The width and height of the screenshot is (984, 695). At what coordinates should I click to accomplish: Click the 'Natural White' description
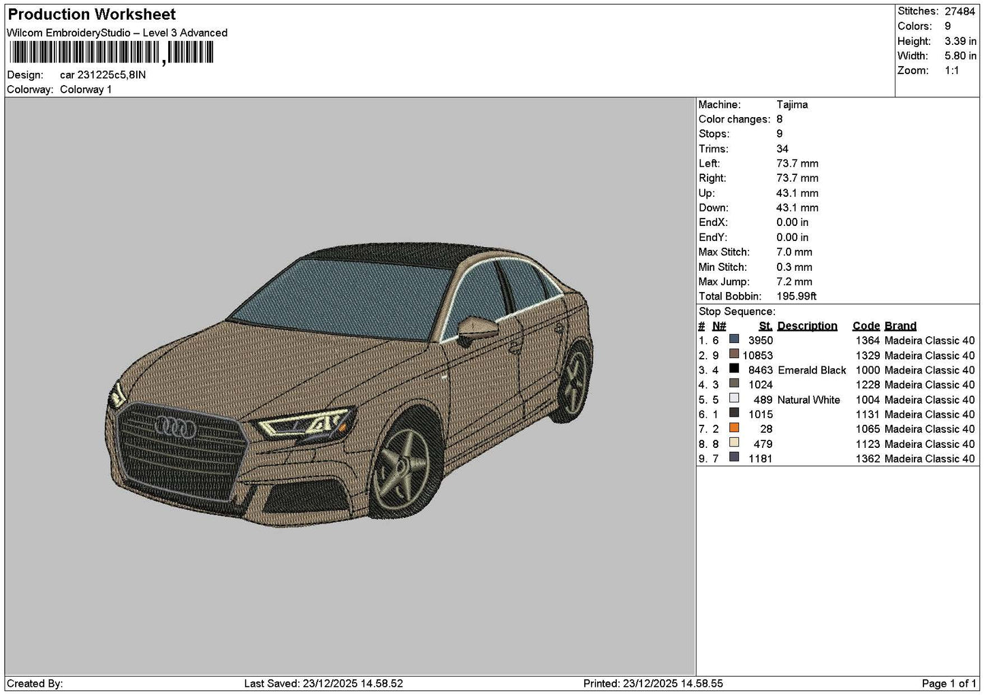809,400
